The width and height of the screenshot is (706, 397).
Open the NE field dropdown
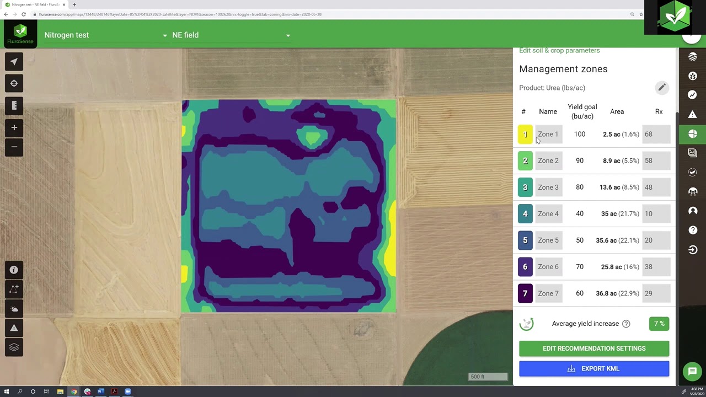[231, 35]
